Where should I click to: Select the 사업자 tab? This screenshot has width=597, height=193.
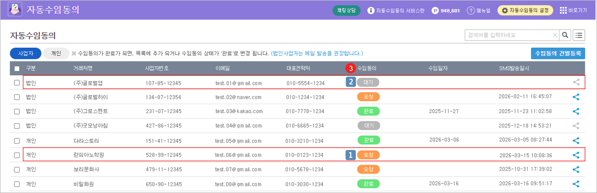click(x=26, y=53)
